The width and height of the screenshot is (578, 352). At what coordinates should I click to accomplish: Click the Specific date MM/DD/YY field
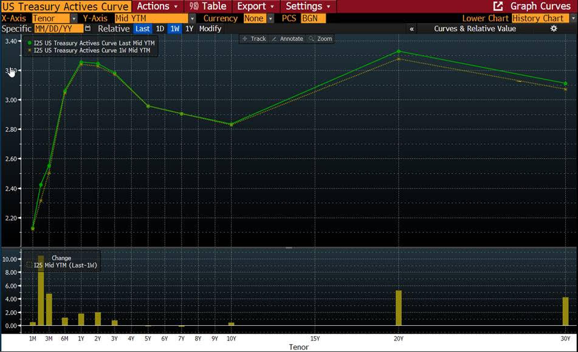pos(58,29)
